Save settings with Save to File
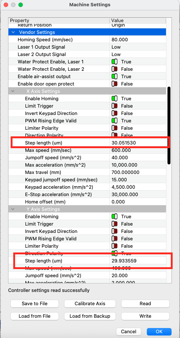The image size is (180, 338). pos(35,304)
